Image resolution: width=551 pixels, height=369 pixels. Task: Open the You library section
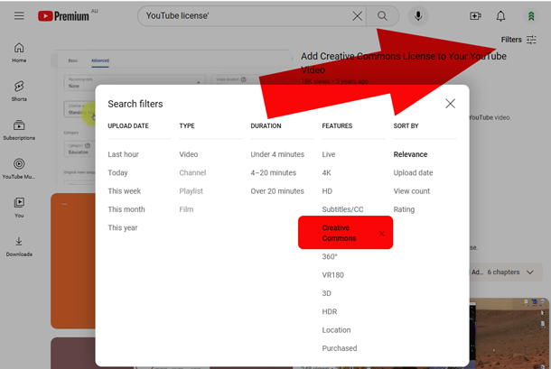[19, 208]
